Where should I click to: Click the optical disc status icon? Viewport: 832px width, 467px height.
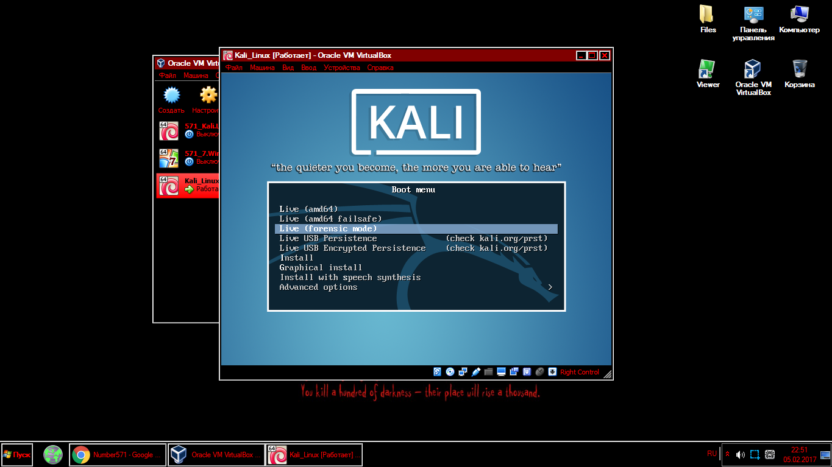[x=450, y=371]
